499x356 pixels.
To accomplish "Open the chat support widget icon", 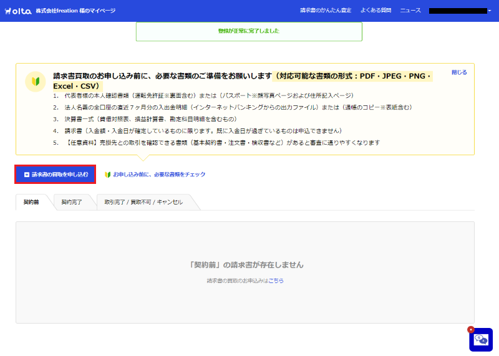I will [481, 339].
